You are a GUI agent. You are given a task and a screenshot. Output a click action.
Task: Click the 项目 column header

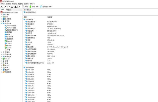(25, 17)
